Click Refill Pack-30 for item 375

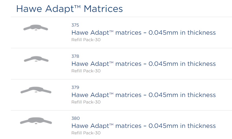click(x=86, y=40)
